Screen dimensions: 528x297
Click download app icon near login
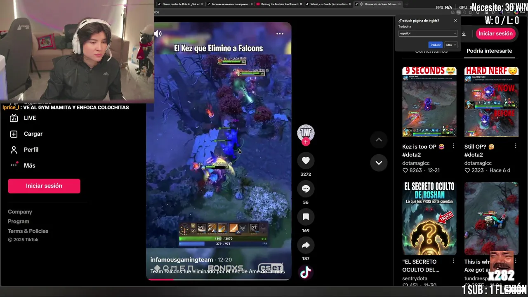464,33
